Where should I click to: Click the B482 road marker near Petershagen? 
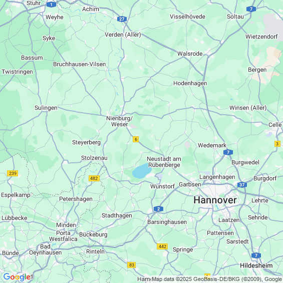(x=94, y=178)
